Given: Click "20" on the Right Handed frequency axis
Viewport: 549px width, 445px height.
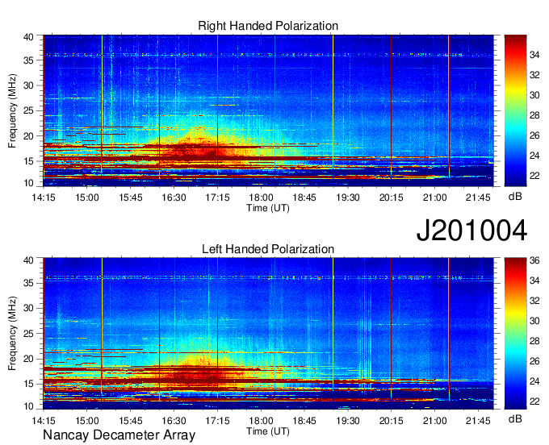Looking at the screenshot, I should (28, 136).
